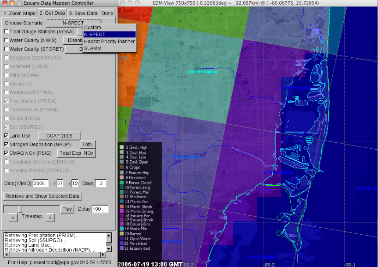Click the CCAP 2006 button
The image size is (378, 267).
pyautogui.click(x=59, y=136)
